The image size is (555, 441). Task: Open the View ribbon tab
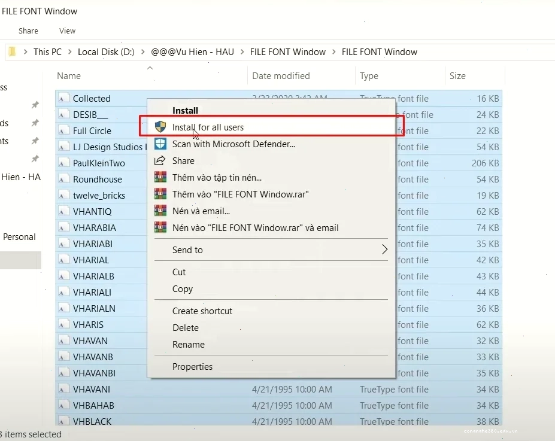tap(67, 31)
